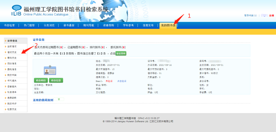Click the 继续荐购 button
276x132 pixels.
(121, 53)
